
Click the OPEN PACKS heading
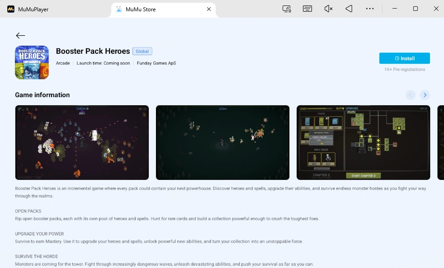28,211
